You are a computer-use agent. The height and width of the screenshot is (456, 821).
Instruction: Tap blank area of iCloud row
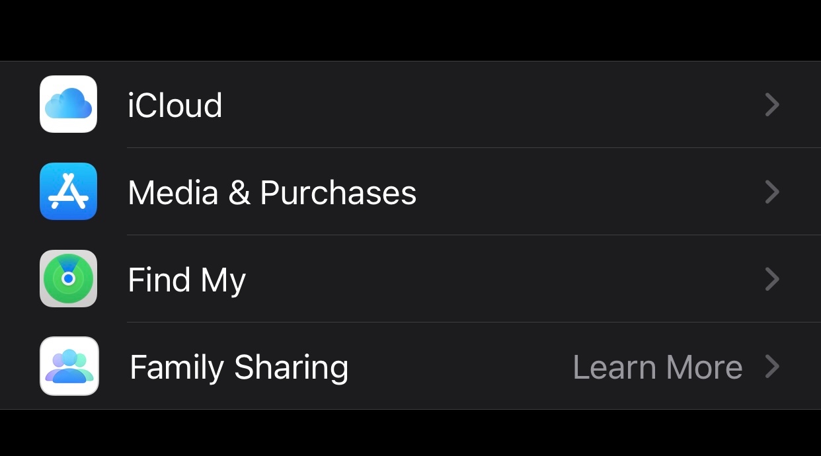pyautogui.click(x=492, y=104)
